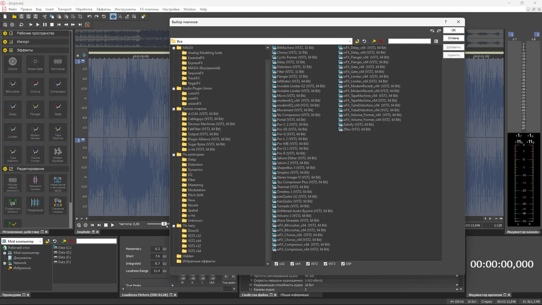Click the red delete icon in the plugin dialog
This screenshot has width=542, height=305.
(x=381, y=41)
